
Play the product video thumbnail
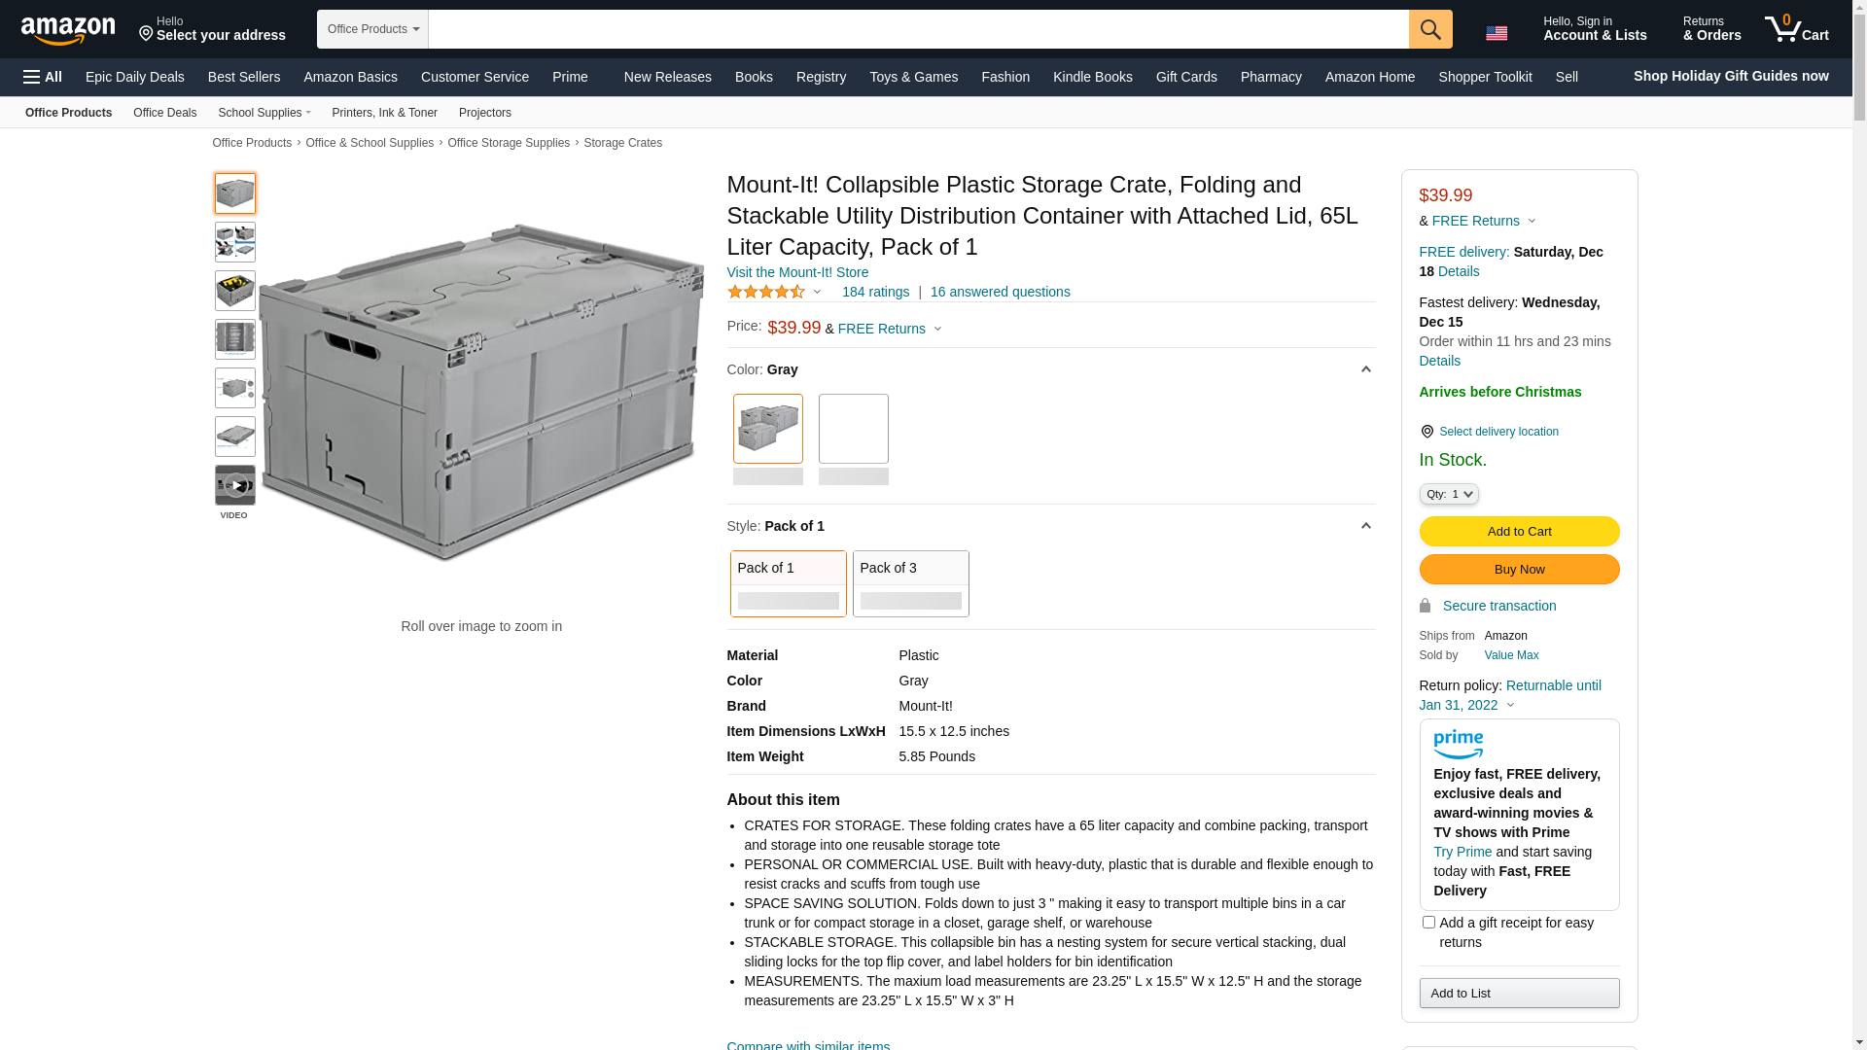[x=235, y=485]
